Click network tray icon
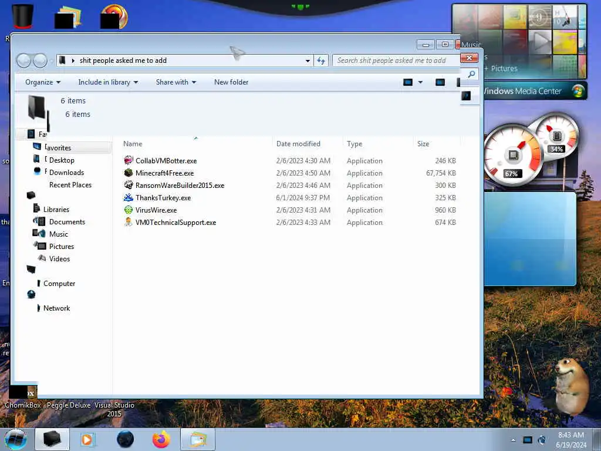This screenshot has height=451, width=601. tap(528, 440)
